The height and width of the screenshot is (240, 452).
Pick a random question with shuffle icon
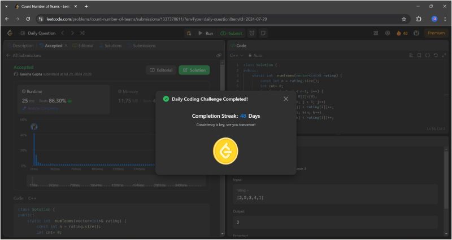[x=82, y=33]
